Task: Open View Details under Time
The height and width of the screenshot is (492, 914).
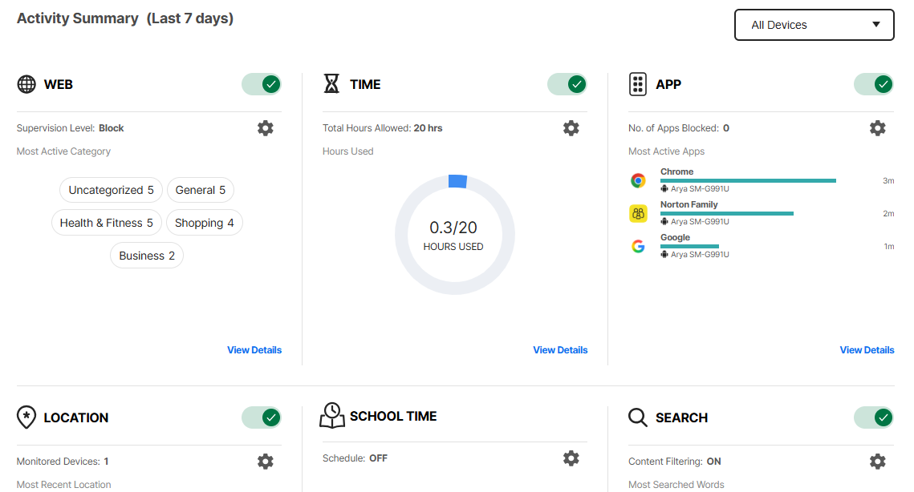Action: coord(560,350)
